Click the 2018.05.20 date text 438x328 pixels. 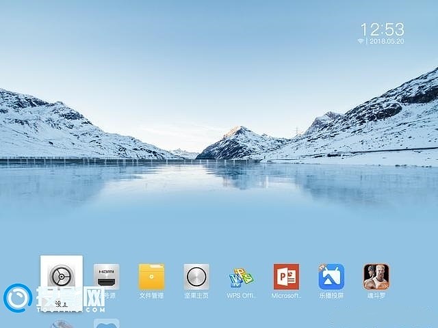[x=387, y=41]
